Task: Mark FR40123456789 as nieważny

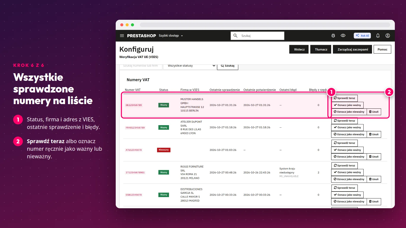Action: pyautogui.click(x=349, y=134)
